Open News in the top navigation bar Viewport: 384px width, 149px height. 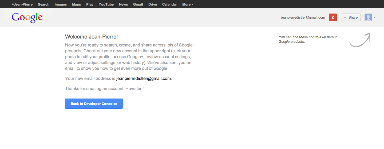click(x=123, y=4)
